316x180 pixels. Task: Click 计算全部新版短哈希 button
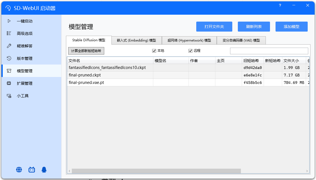click(86, 51)
